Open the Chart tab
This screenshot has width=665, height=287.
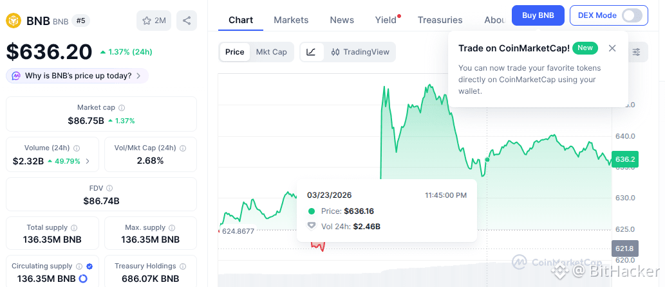pyautogui.click(x=241, y=20)
